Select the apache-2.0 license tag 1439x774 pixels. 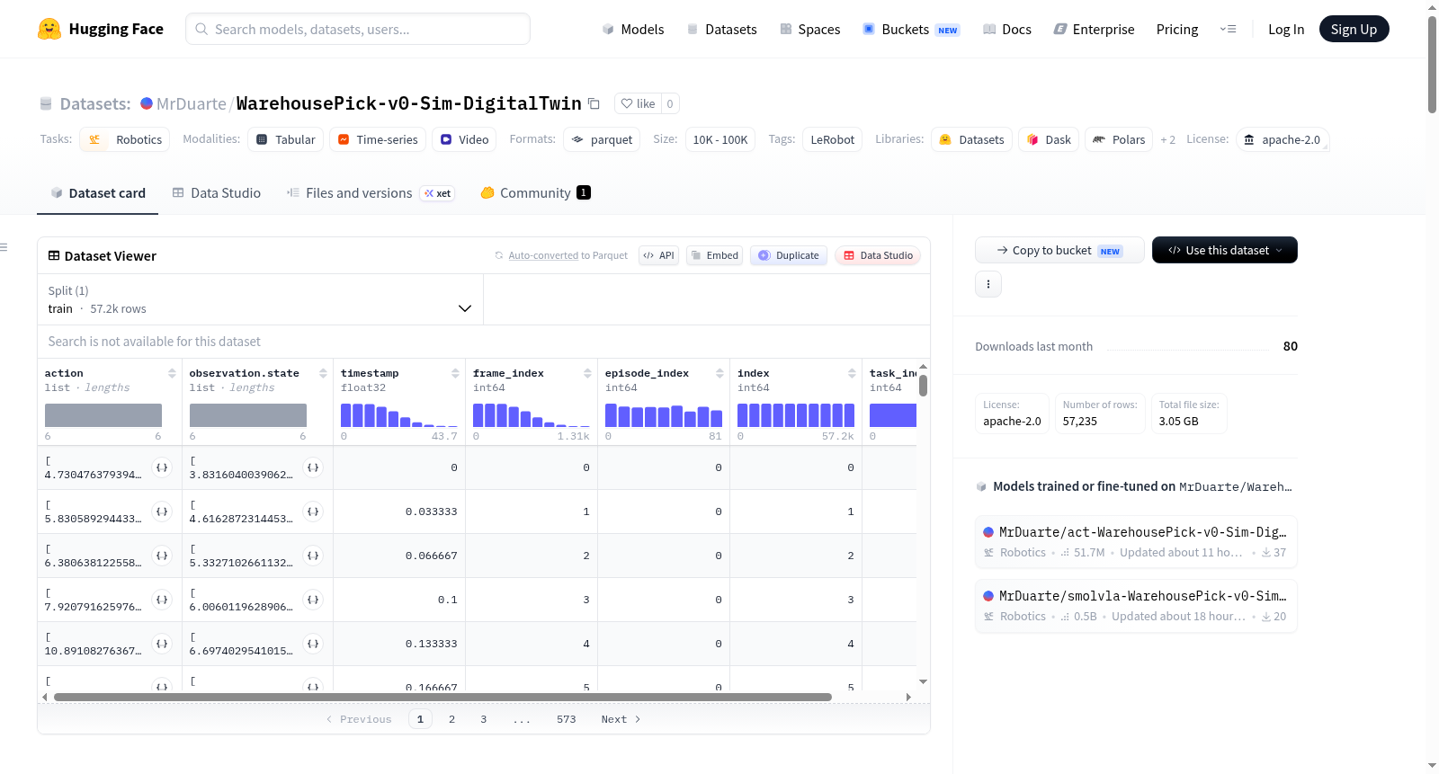pyautogui.click(x=1283, y=139)
